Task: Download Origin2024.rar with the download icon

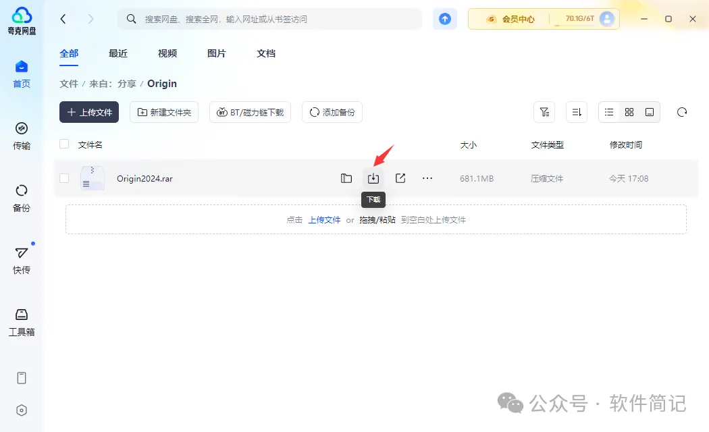Action: point(373,178)
